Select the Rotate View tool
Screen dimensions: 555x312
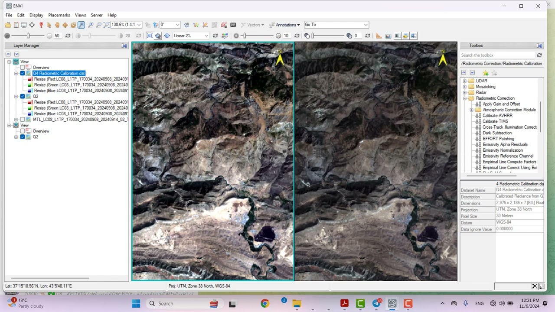coord(73,25)
